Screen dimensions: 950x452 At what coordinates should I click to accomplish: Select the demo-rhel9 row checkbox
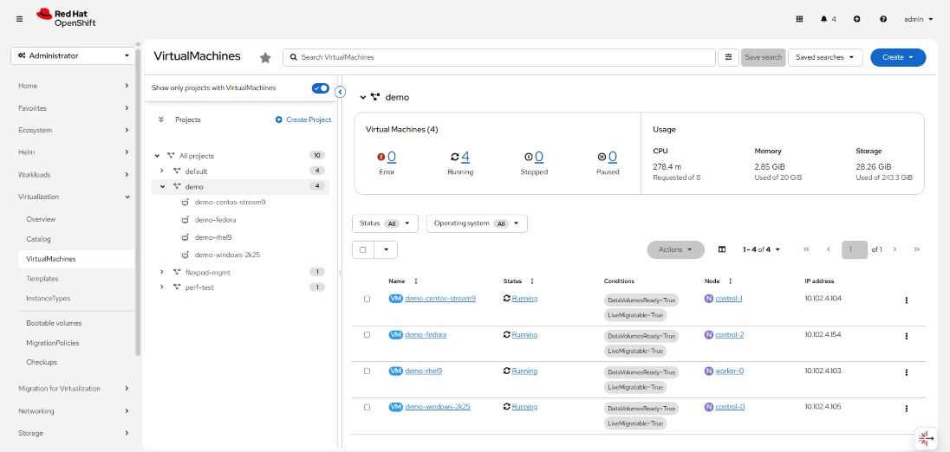(368, 371)
